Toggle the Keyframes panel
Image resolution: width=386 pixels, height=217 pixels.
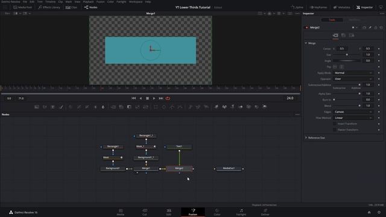(x=318, y=7)
